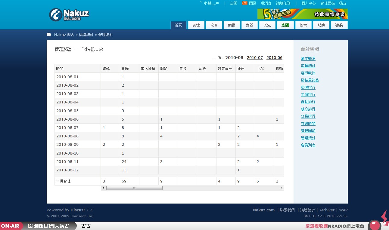
Task: Click 論壇統計 breadcrumb link
Action: click(86, 35)
